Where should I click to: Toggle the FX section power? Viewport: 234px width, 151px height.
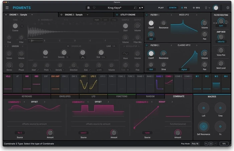click(182, 8)
